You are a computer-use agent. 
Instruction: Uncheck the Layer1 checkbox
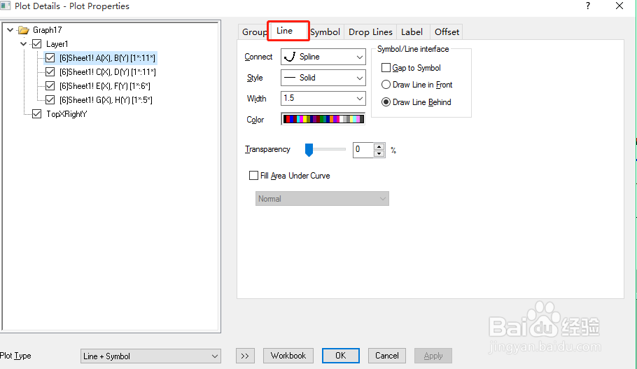click(x=37, y=44)
